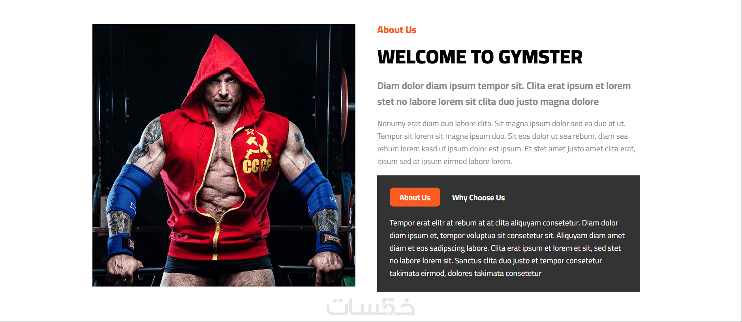Click the word GYMSTER in the heading

[x=540, y=57]
